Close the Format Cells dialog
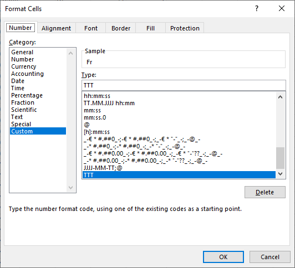The image size is (295, 268). point(282,8)
